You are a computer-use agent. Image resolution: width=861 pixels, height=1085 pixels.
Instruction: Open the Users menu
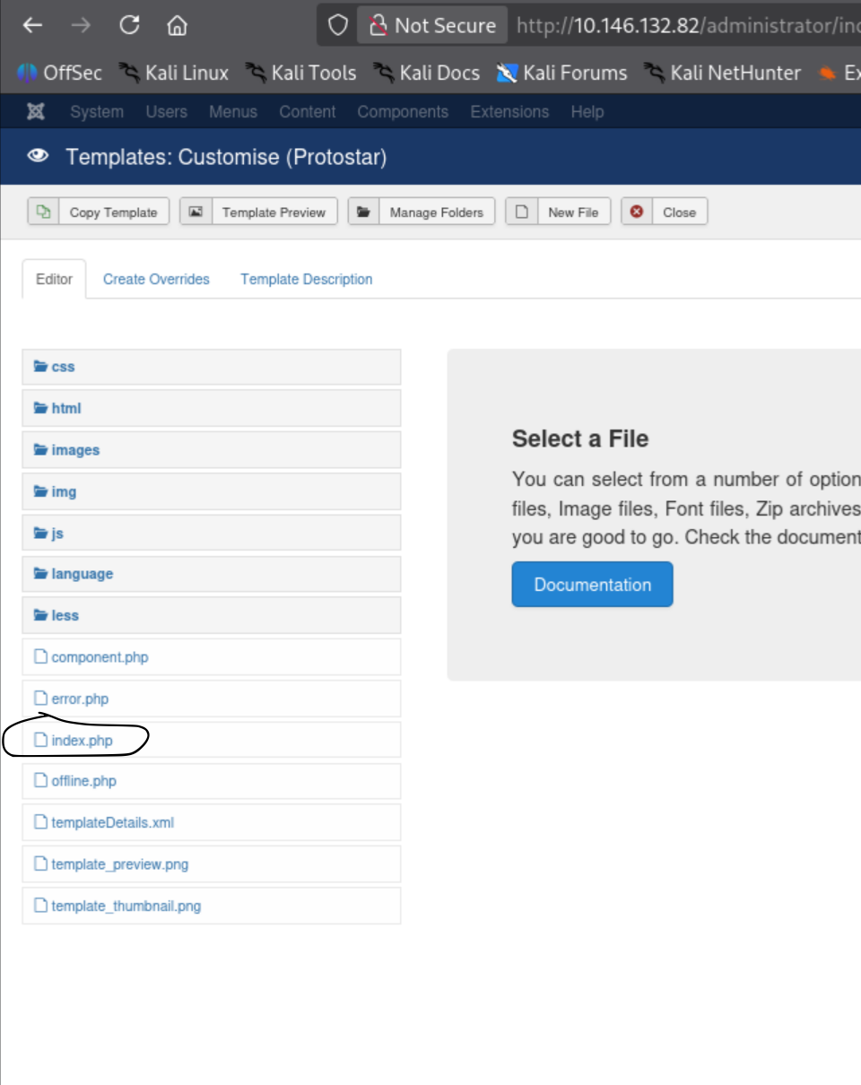[166, 112]
